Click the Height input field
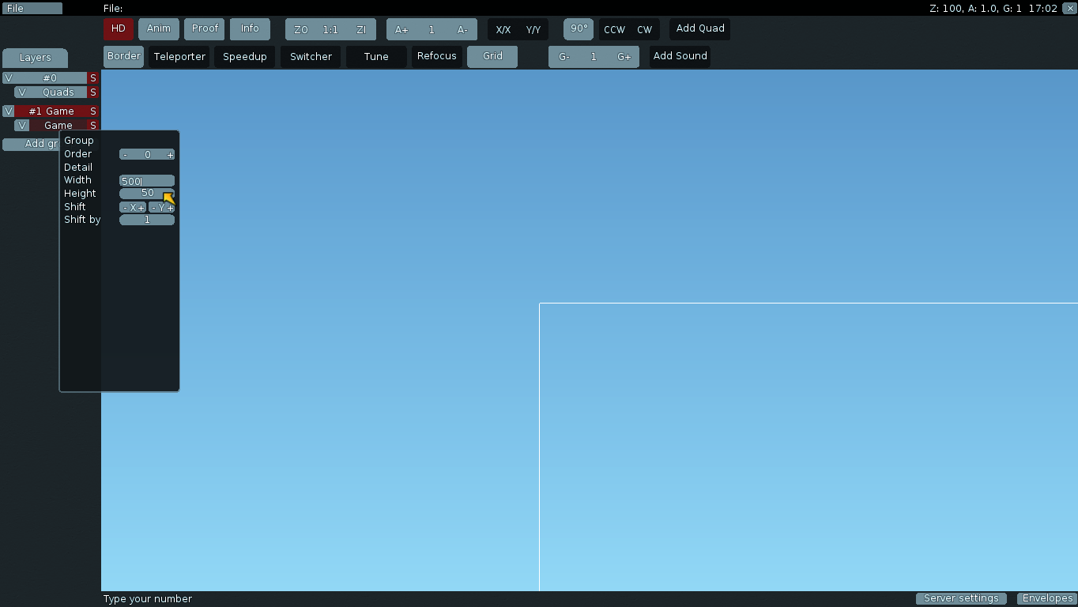Viewport: 1078px width, 607px height. pos(147,194)
